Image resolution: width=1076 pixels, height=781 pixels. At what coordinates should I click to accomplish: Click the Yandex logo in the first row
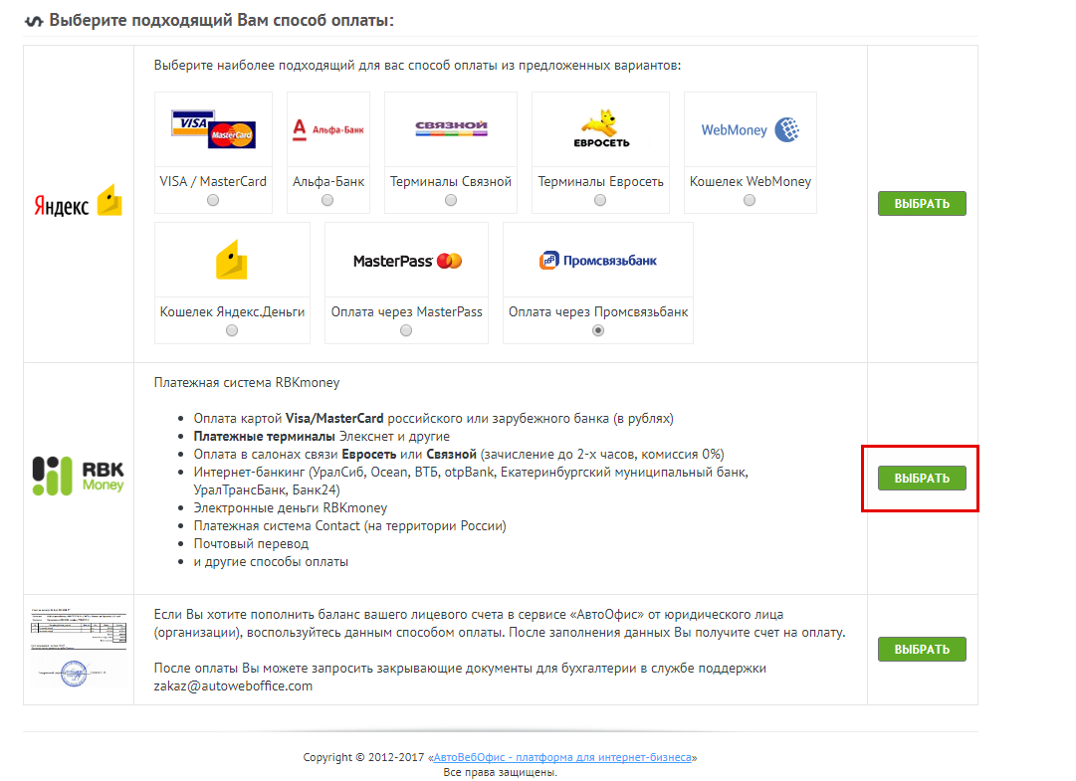tap(79, 204)
